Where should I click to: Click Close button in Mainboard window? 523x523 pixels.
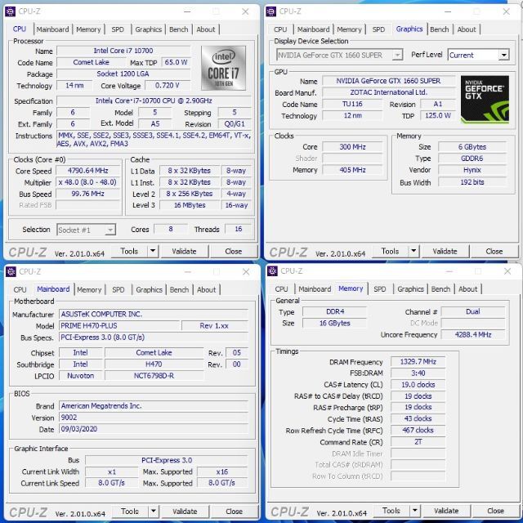235,512
